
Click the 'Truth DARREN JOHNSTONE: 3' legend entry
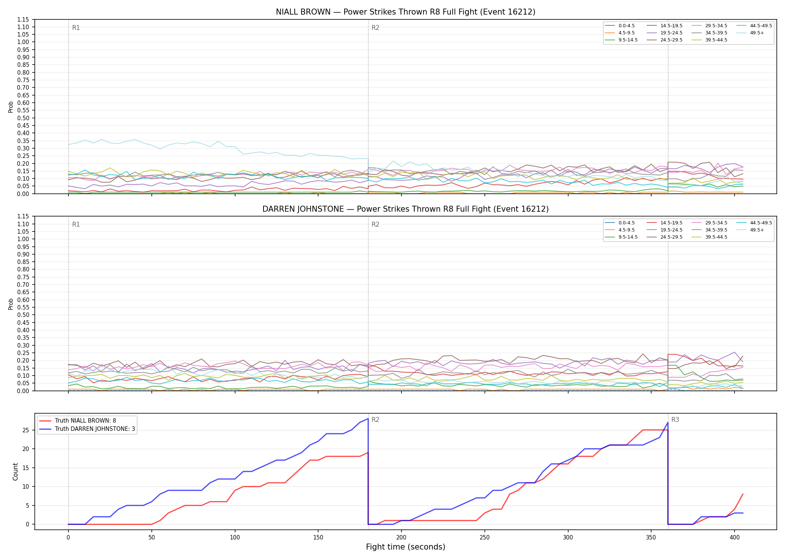(x=87, y=429)
